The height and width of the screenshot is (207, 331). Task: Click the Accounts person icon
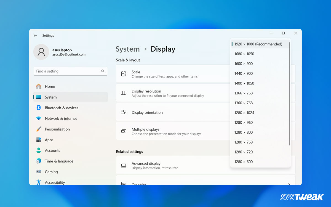pos(39,150)
